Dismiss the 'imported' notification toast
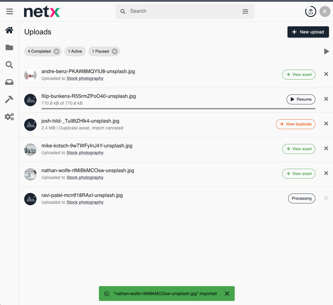Screen dimensions: 333x305 227,294
